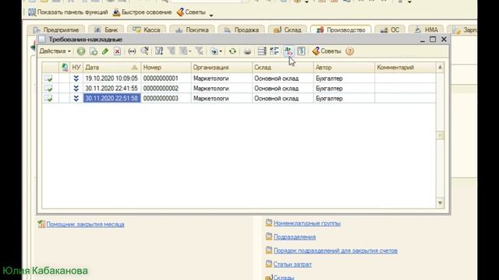Open Порядок подразделений для закрытия счетов link

pyautogui.click(x=335, y=250)
